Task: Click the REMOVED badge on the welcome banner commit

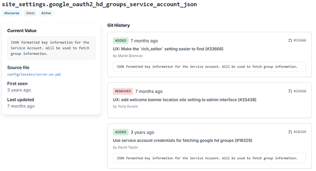Action: (123, 91)
